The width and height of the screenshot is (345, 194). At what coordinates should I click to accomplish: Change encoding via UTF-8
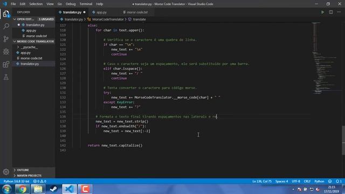click(296, 181)
